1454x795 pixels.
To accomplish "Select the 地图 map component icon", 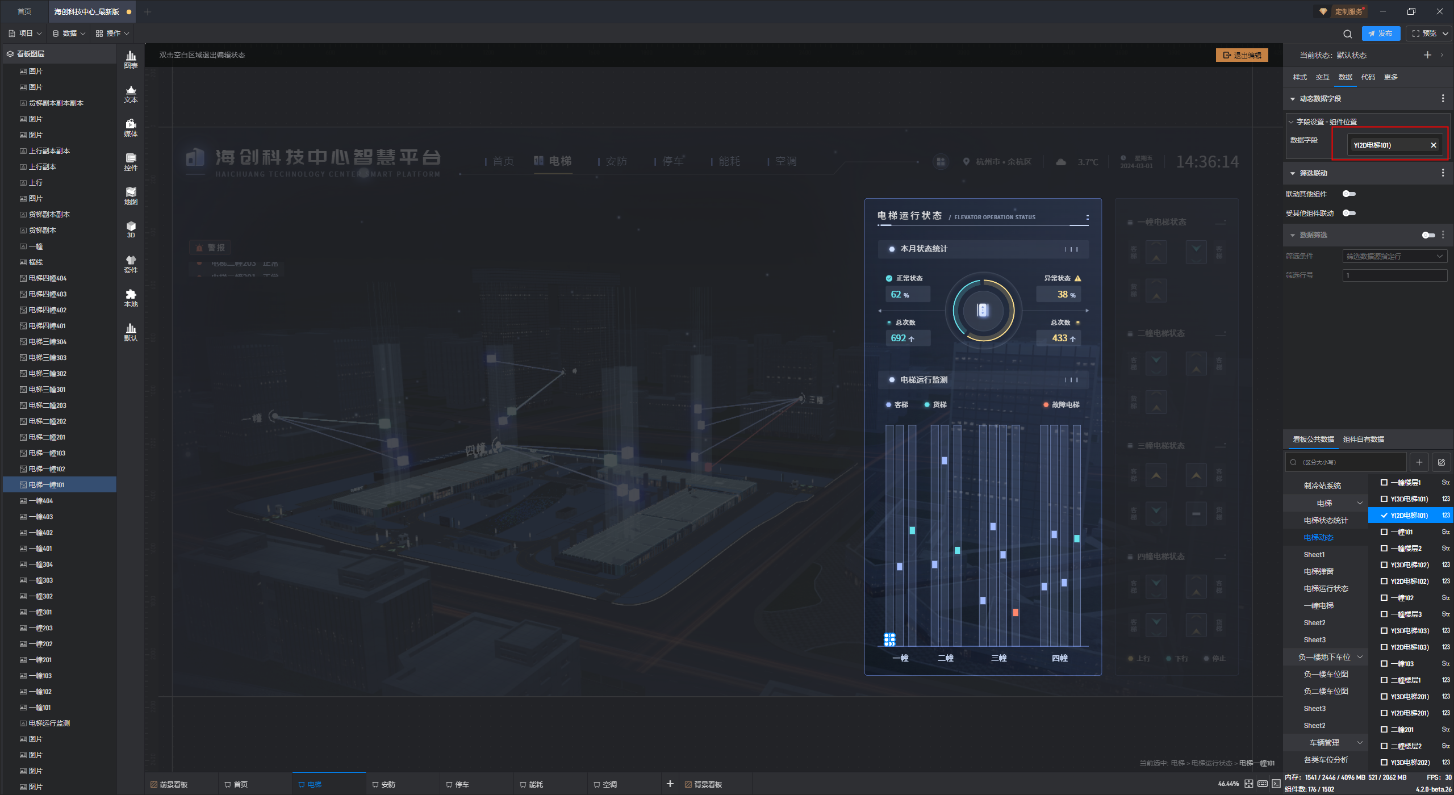I will pos(131,195).
